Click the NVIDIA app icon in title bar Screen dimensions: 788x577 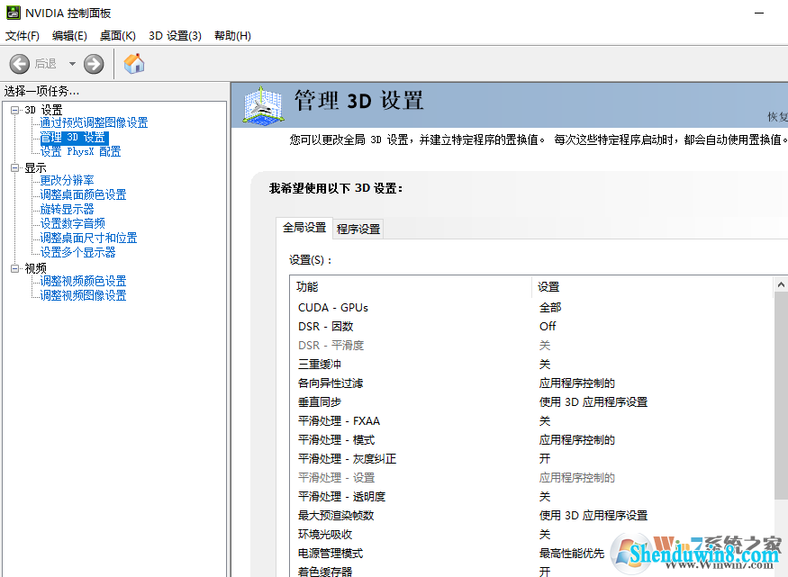coord(14,13)
